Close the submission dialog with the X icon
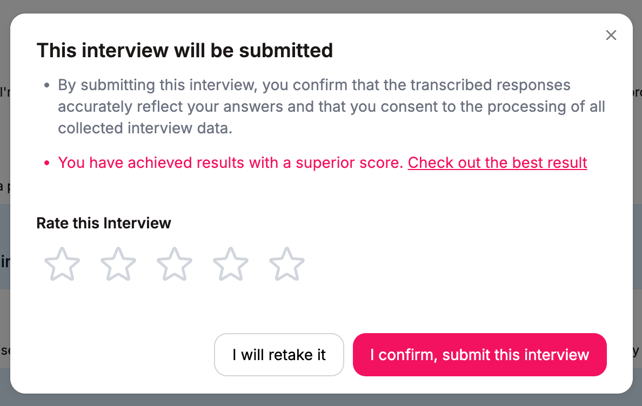This screenshot has height=406, width=642. point(611,35)
